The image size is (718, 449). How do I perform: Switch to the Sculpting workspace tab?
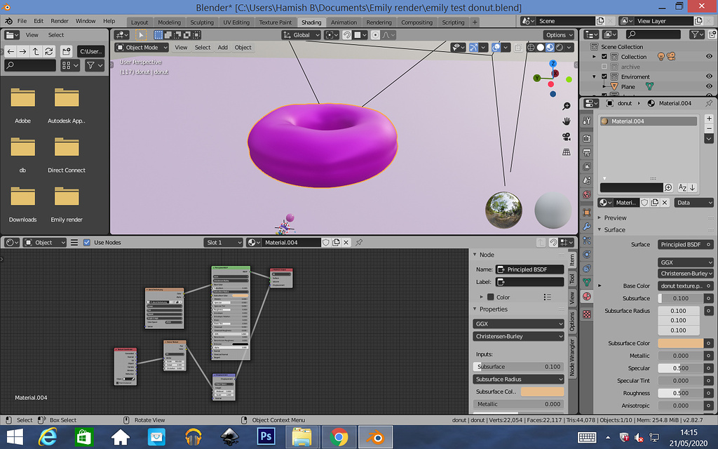(202, 22)
